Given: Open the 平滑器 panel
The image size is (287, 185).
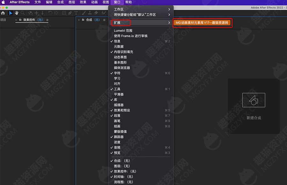Looking at the screenshot, I should point(141,94).
